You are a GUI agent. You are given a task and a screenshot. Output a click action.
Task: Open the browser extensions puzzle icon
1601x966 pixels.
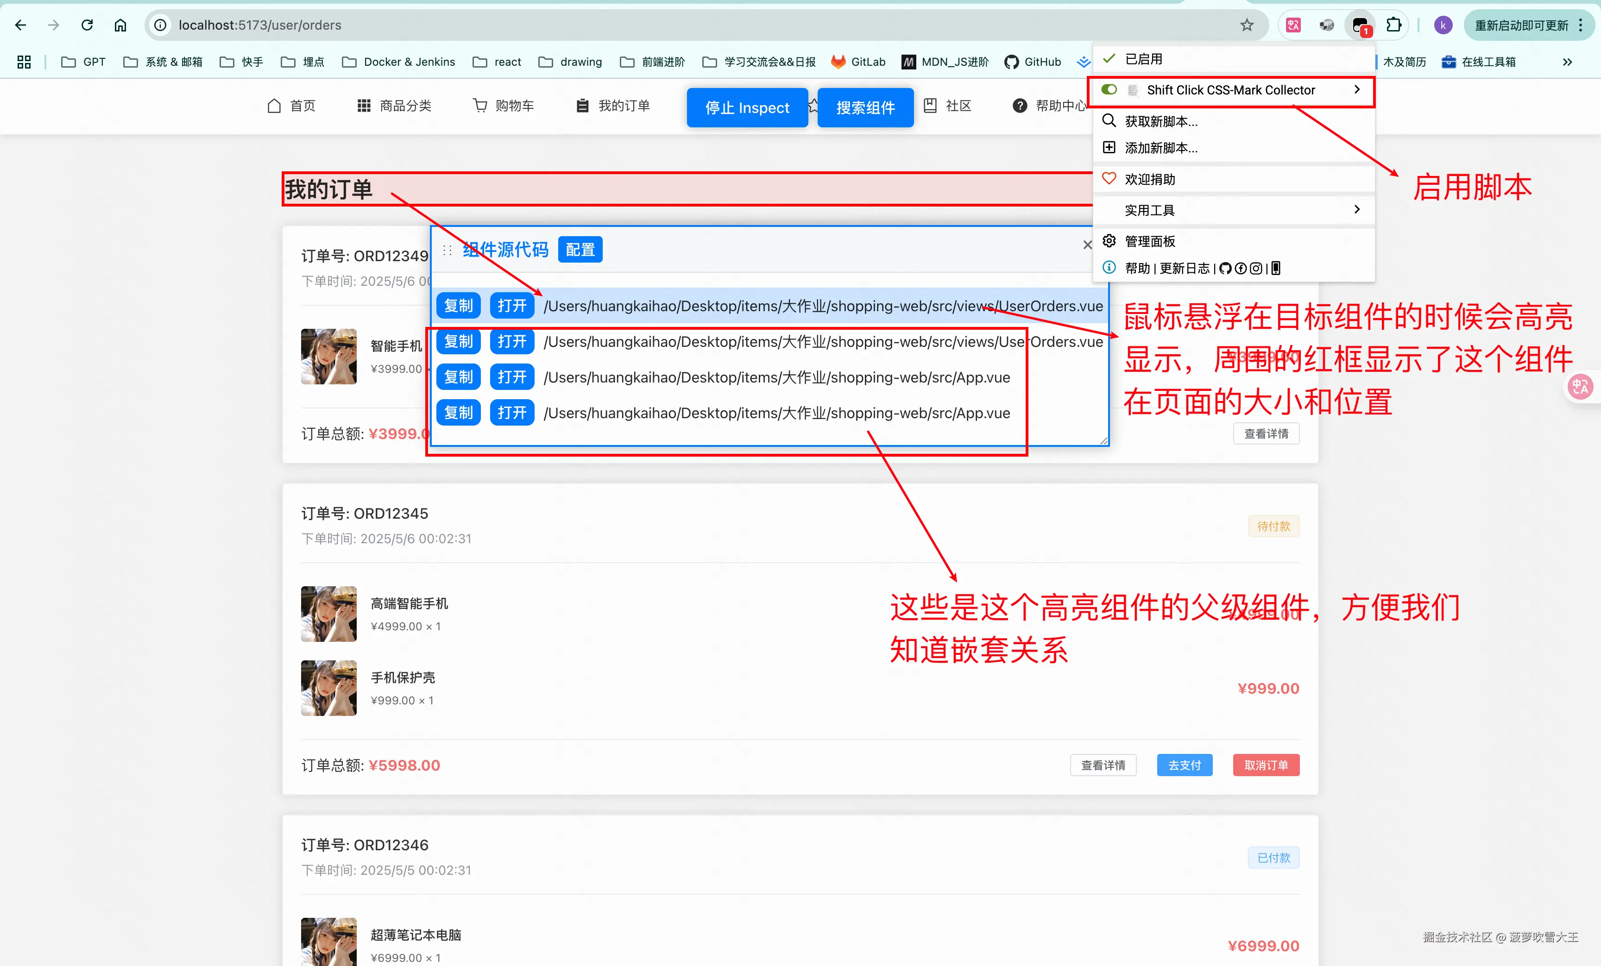[1393, 25]
